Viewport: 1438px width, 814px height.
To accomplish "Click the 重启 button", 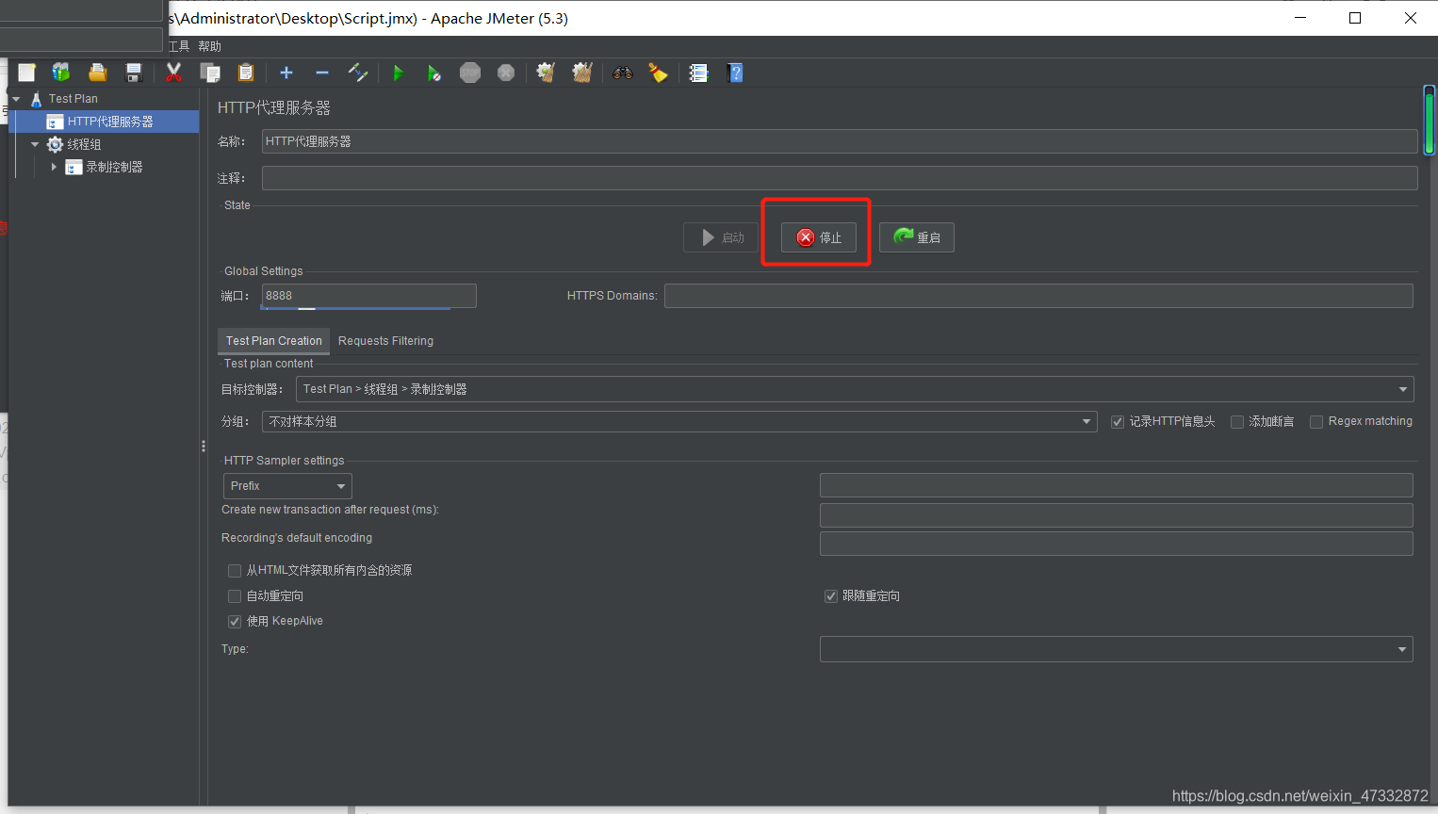I will (x=917, y=237).
